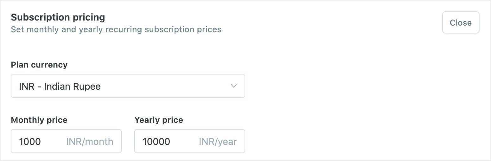
Task: Click the chevron arrow in currency selector
Action: pos(234,86)
